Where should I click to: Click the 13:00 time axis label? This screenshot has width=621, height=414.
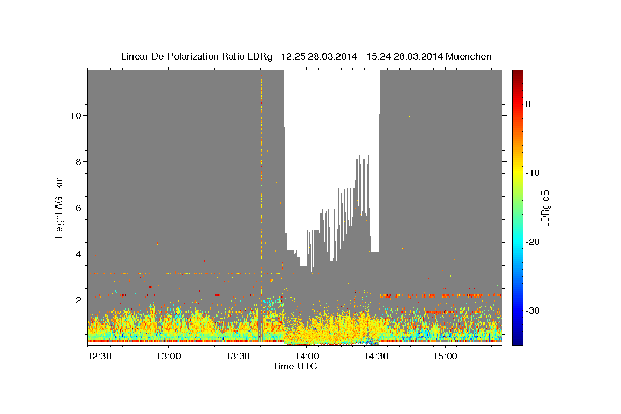point(168,356)
